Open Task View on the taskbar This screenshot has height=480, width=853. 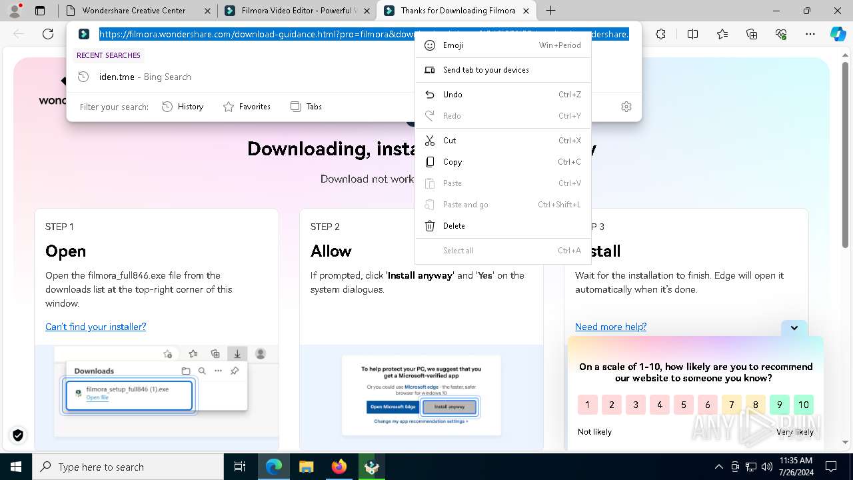240,467
